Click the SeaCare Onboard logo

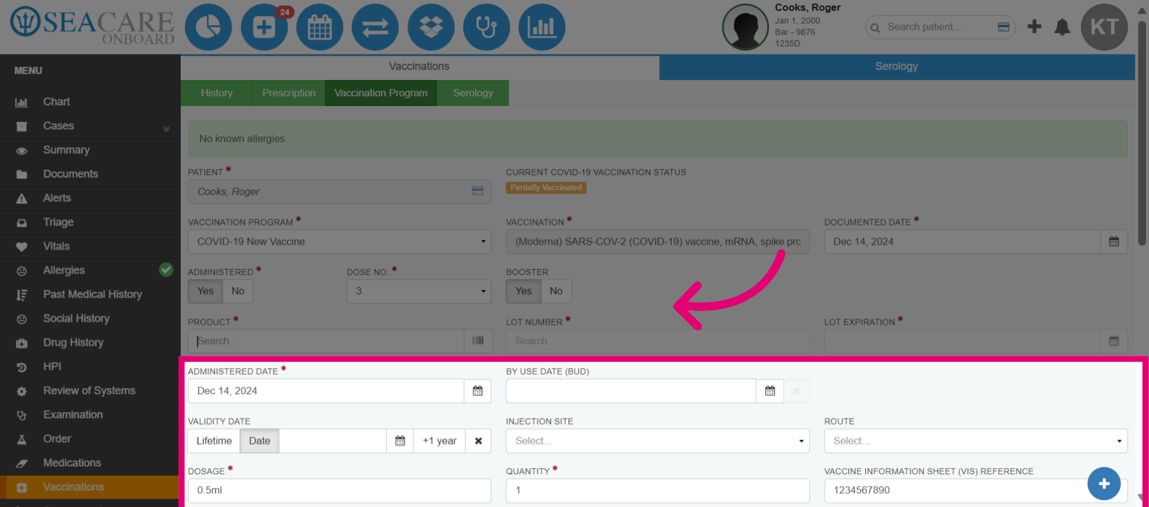92,26
